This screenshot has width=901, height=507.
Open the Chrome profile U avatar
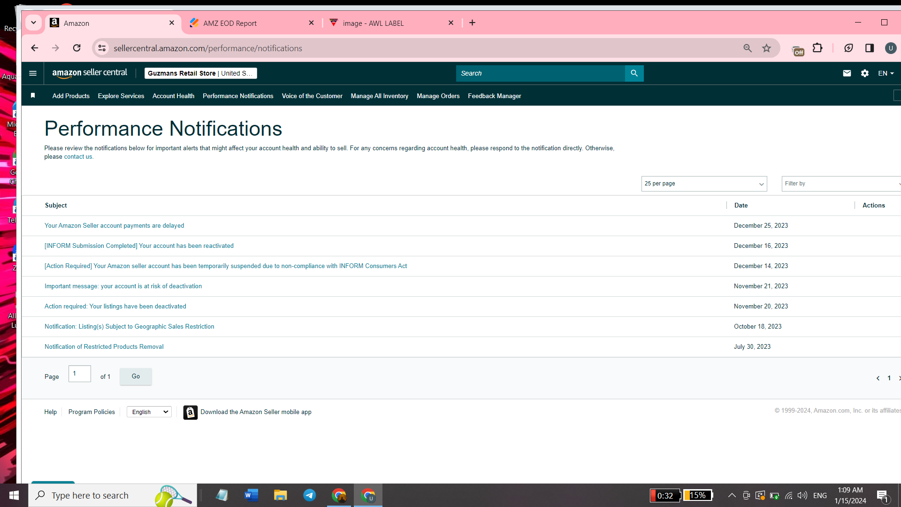[890, 48]
